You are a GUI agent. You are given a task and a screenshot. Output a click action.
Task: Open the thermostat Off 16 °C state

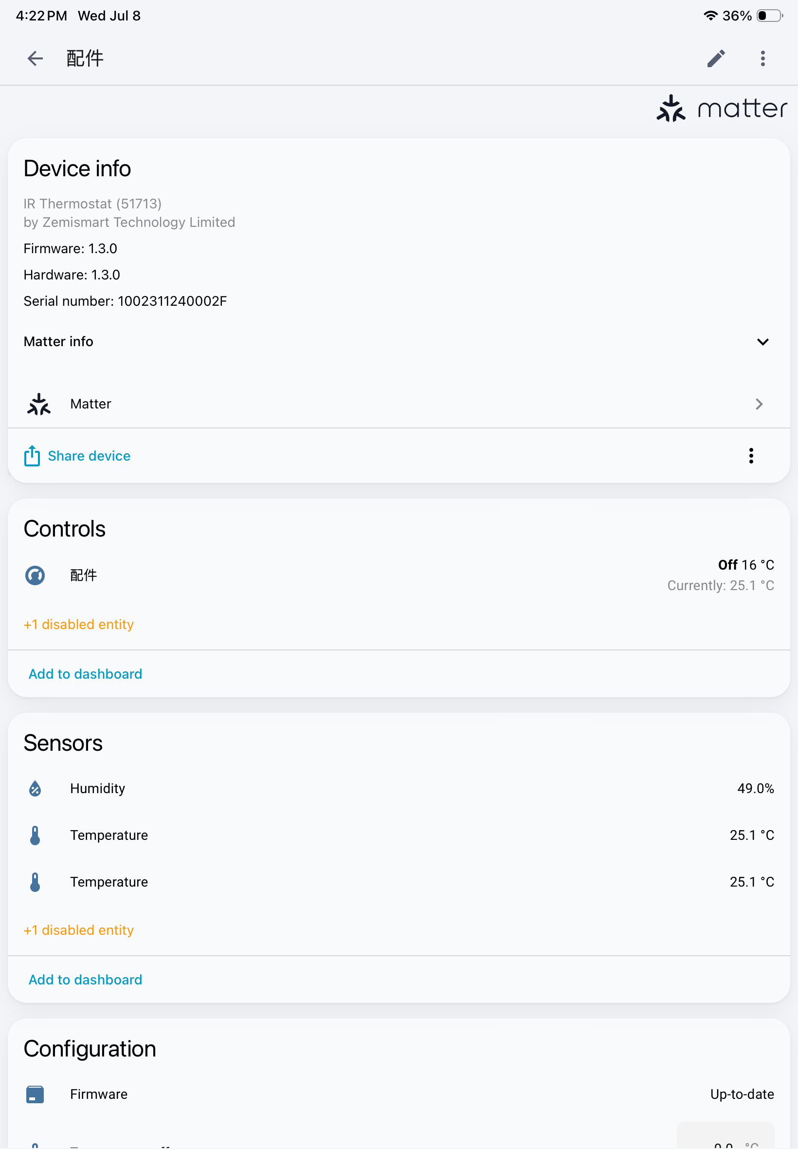746,565
